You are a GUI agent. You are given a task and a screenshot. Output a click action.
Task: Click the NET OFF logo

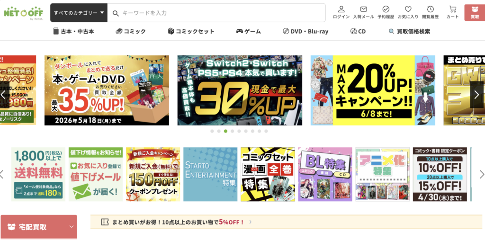pos(24,13)
